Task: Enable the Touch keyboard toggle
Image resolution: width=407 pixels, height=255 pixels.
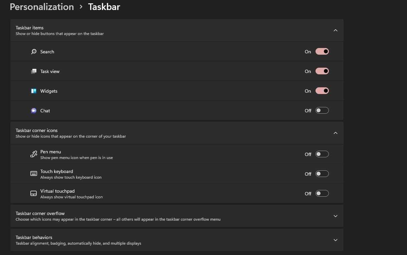Action: [x=322, y=174]
